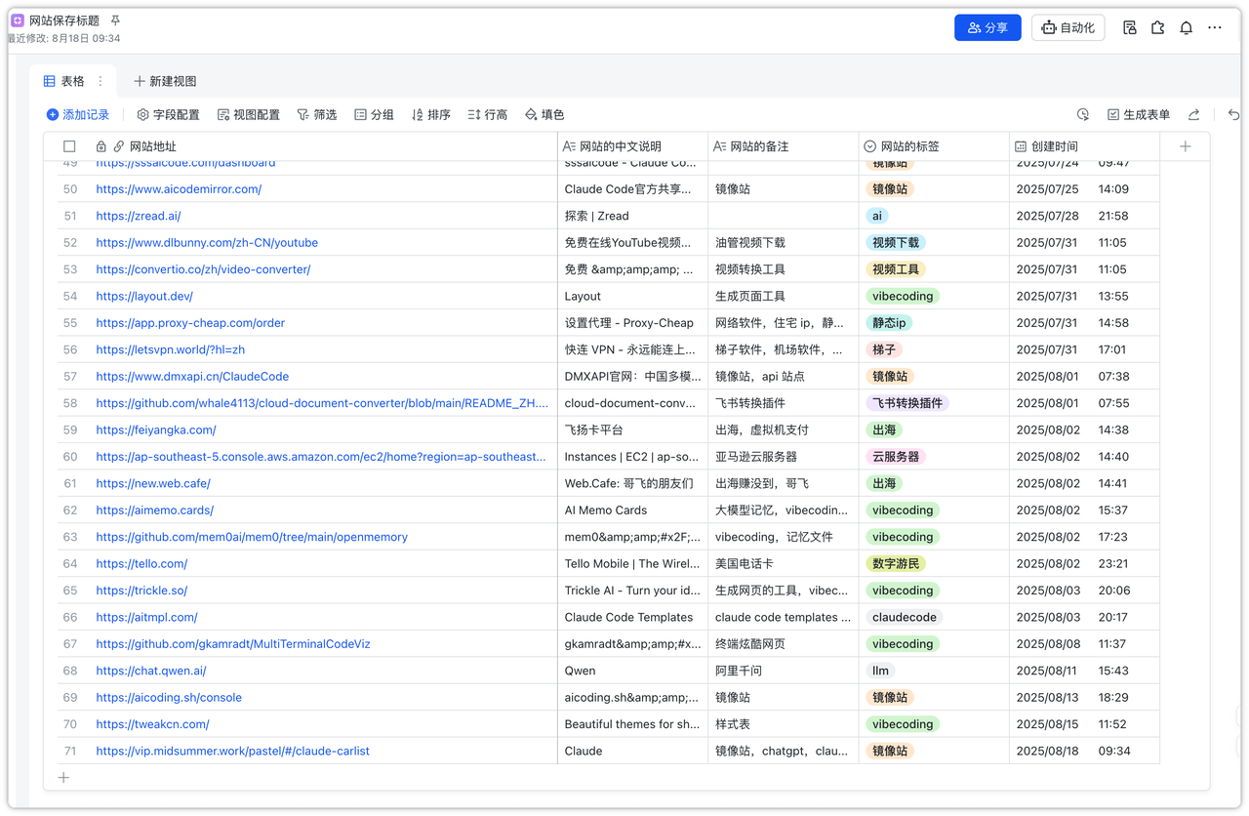
Task: Open the record history clock icon
Action: tap(1083, 115)
